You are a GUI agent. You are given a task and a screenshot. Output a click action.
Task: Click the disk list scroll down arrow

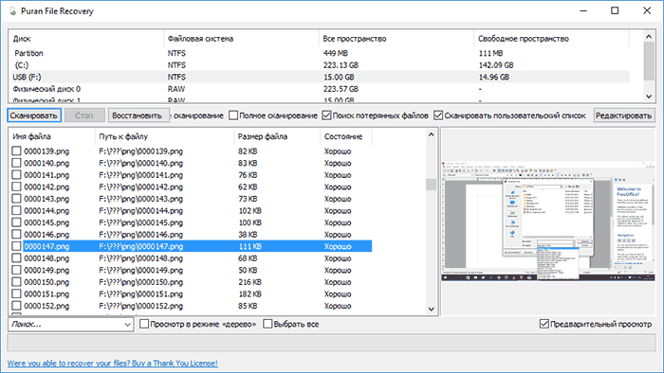(649, 97)
